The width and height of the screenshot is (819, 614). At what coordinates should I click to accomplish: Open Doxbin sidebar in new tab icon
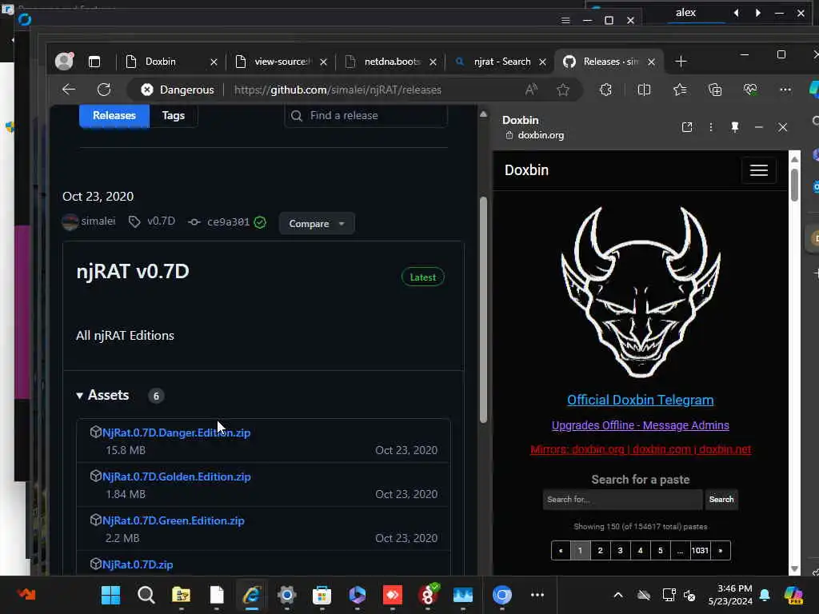687,127
